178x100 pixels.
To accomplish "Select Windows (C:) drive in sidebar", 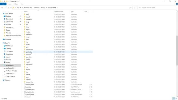I will coord(10,65).
